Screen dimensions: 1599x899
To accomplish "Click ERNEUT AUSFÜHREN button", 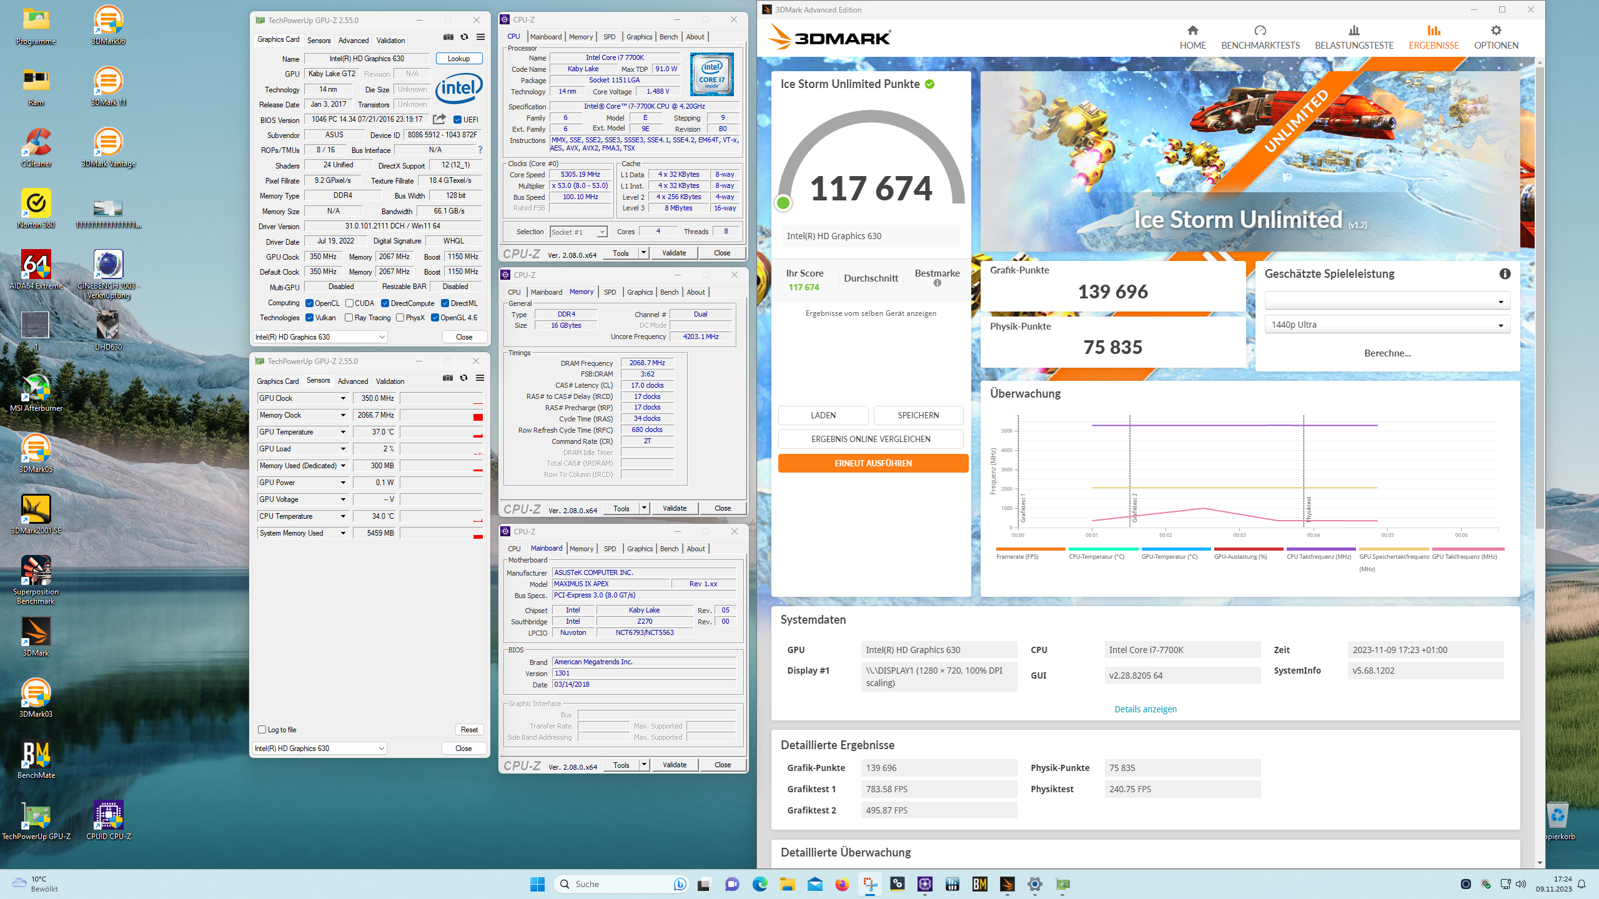I will pos(873,463).
